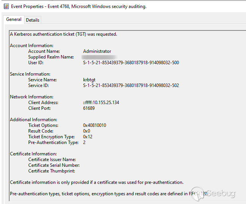Click the result code value 0x0
246x204 pixels.
(87, 131)
